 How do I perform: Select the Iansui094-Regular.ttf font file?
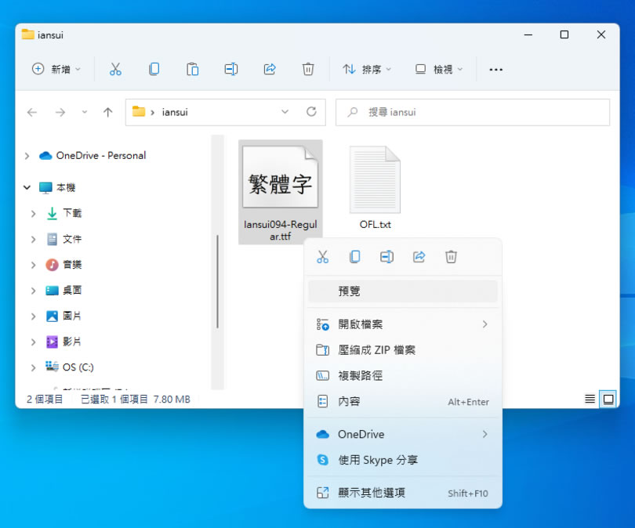tap(280, 192)
